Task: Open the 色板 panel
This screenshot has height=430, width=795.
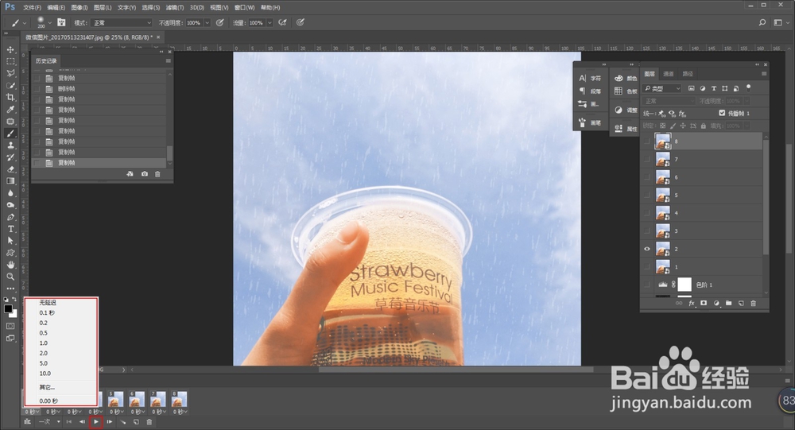Action: coord(626,91)
